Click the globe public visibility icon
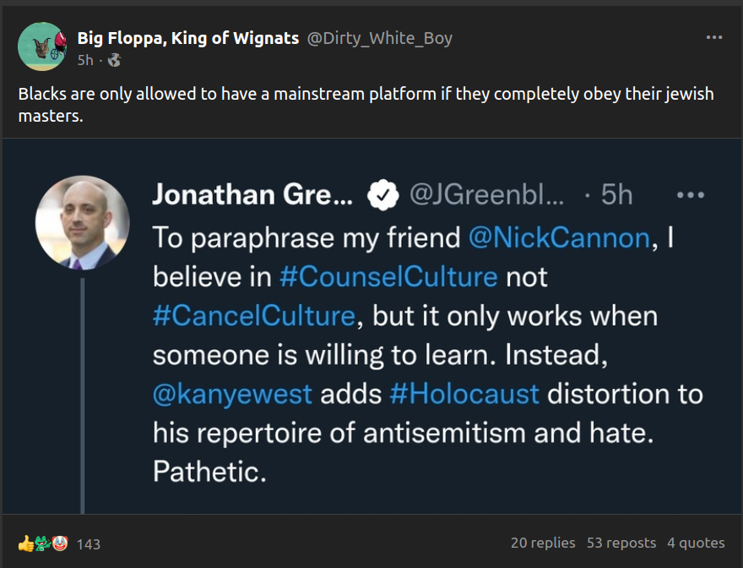The width and height of the screenshot is (743, 568). click(x=115, y=60)
